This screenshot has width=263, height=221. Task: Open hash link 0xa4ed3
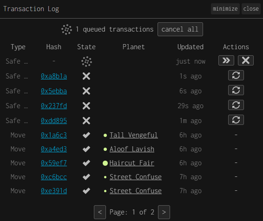click(x=54, y=149)
